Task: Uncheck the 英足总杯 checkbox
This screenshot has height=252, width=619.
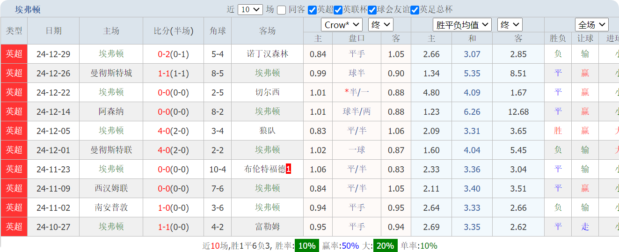Action: [x=415, y=10]
